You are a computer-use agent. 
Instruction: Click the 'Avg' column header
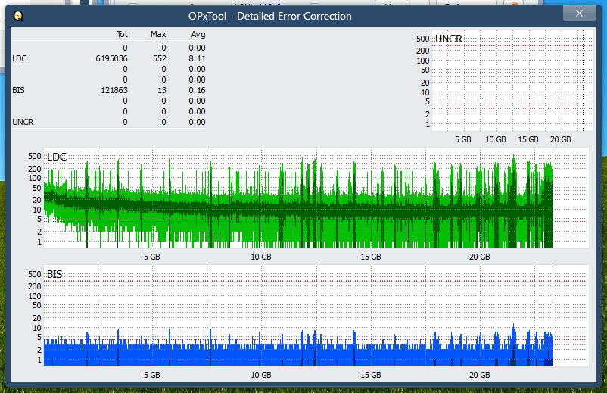point(198,34)
